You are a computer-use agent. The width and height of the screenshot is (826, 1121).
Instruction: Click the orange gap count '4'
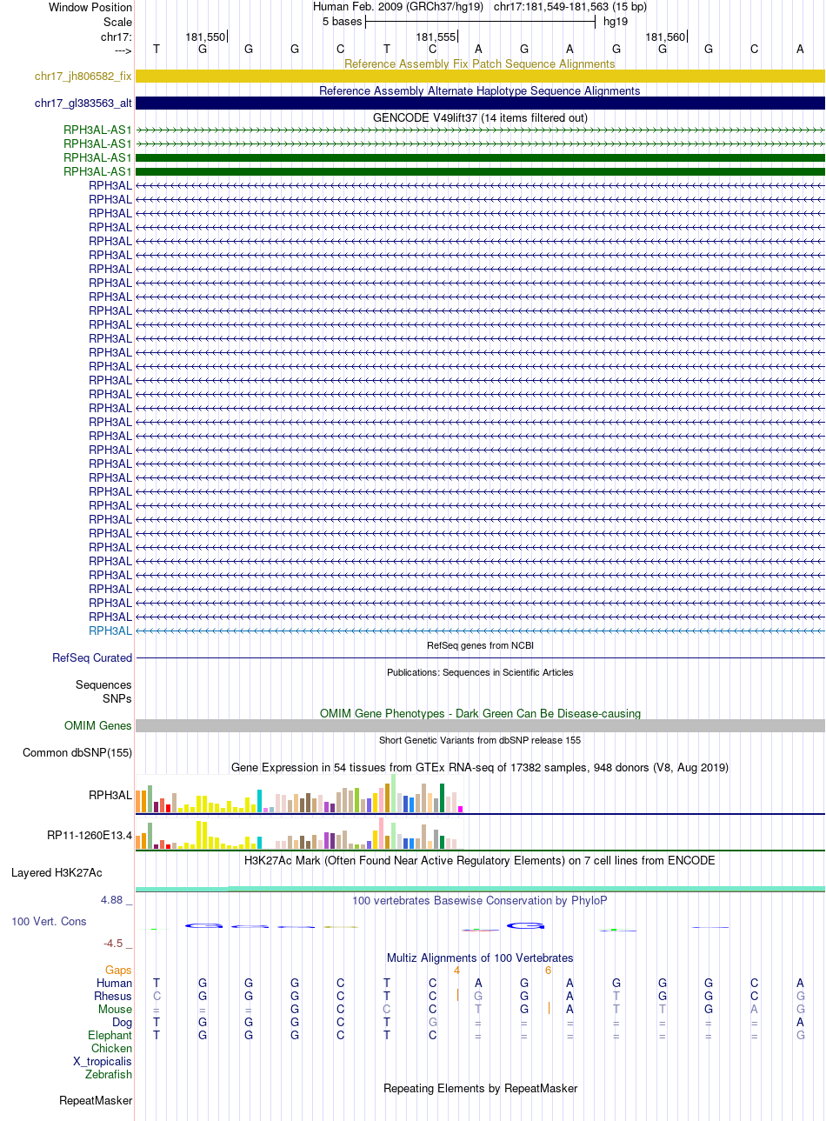[456, 970]
